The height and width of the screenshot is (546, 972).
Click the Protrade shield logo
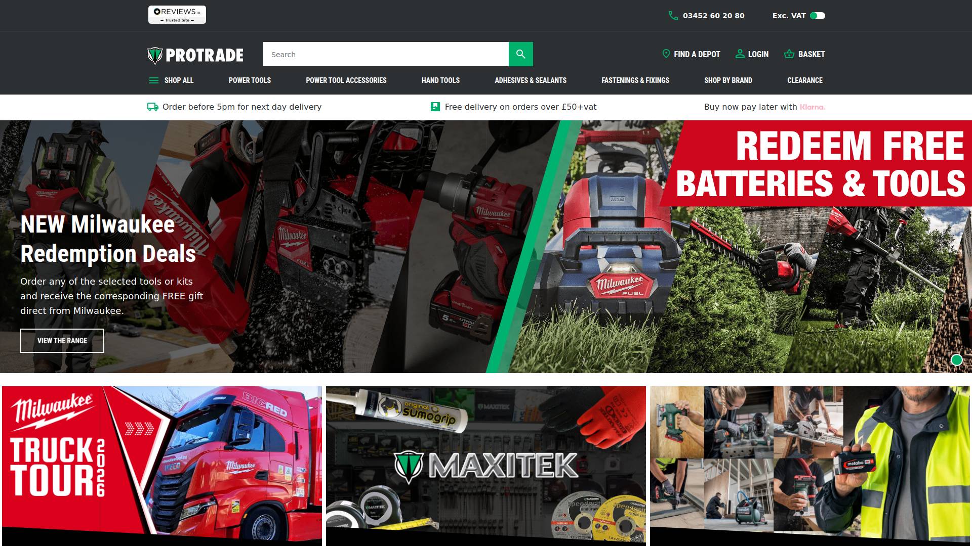coord(155,55)
